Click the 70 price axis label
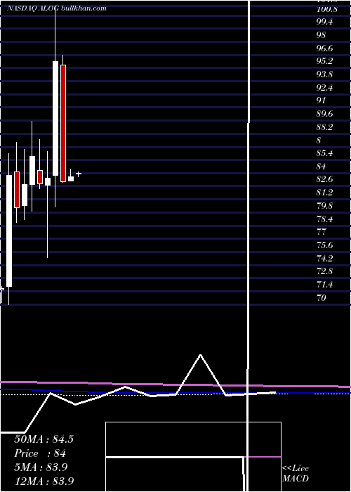 pos(322,297)
